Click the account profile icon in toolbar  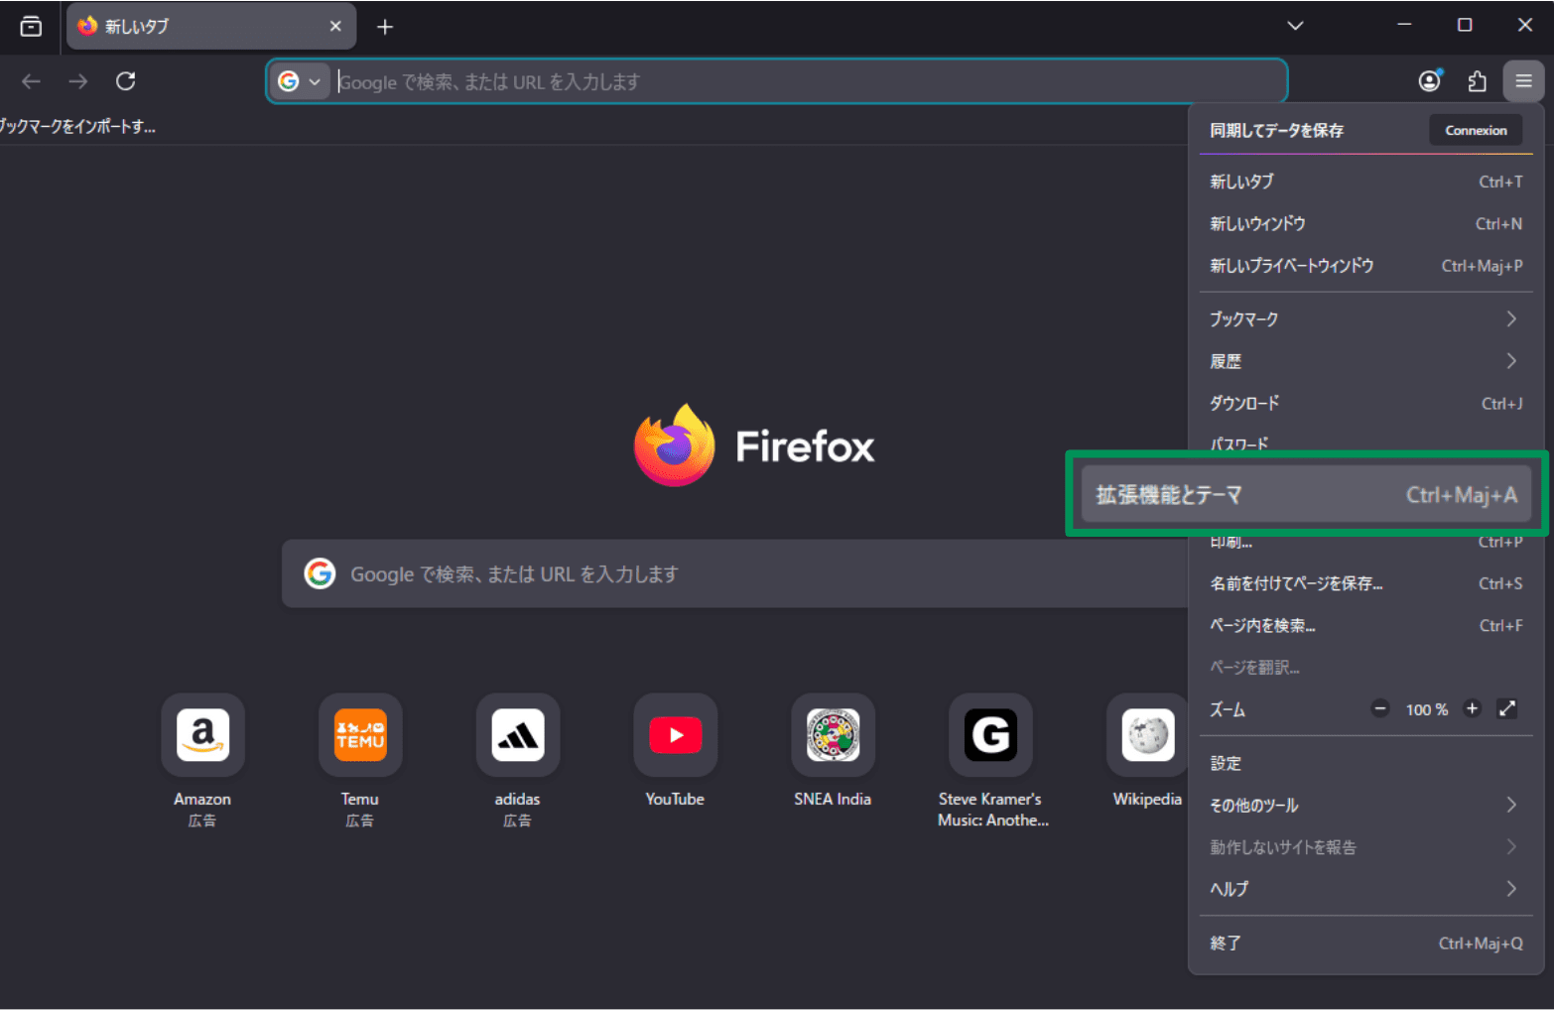[1429, 80]
